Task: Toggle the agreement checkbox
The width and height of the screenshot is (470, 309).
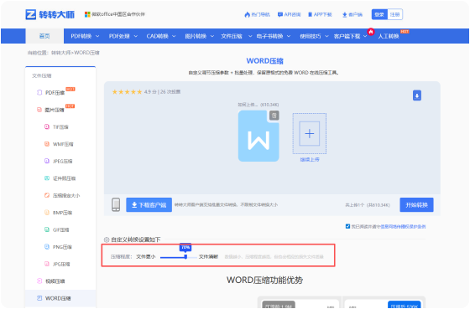Action: click(347, 226)
